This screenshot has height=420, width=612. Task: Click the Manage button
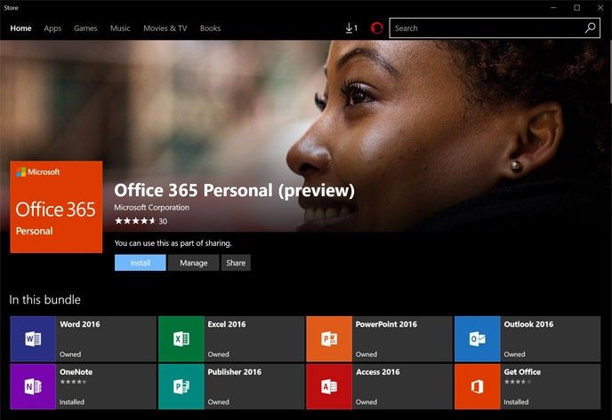point(193,263)
